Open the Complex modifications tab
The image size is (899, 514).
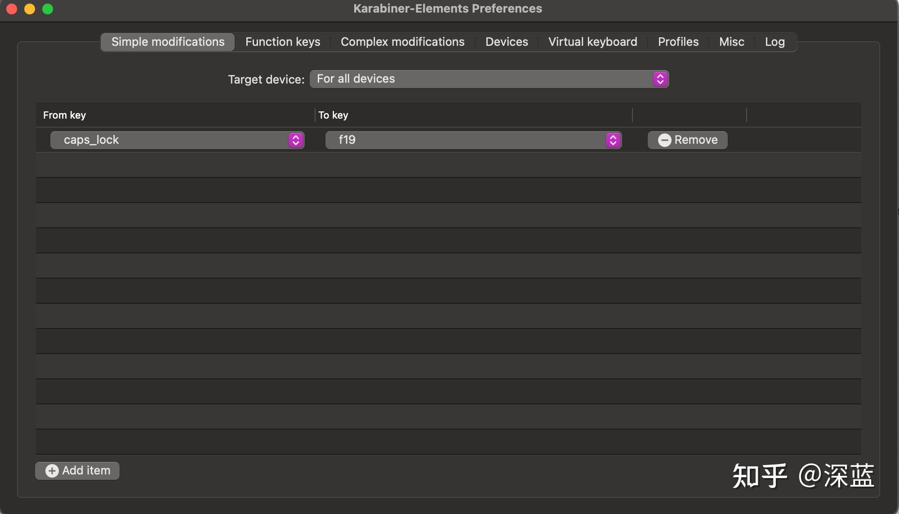(402, 42)
